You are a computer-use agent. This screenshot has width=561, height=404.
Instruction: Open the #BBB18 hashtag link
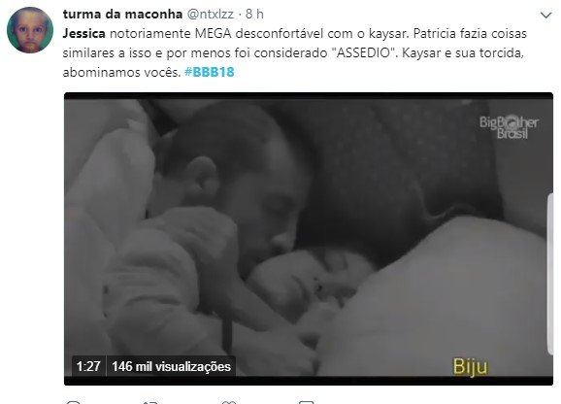[x=210, y=72]
